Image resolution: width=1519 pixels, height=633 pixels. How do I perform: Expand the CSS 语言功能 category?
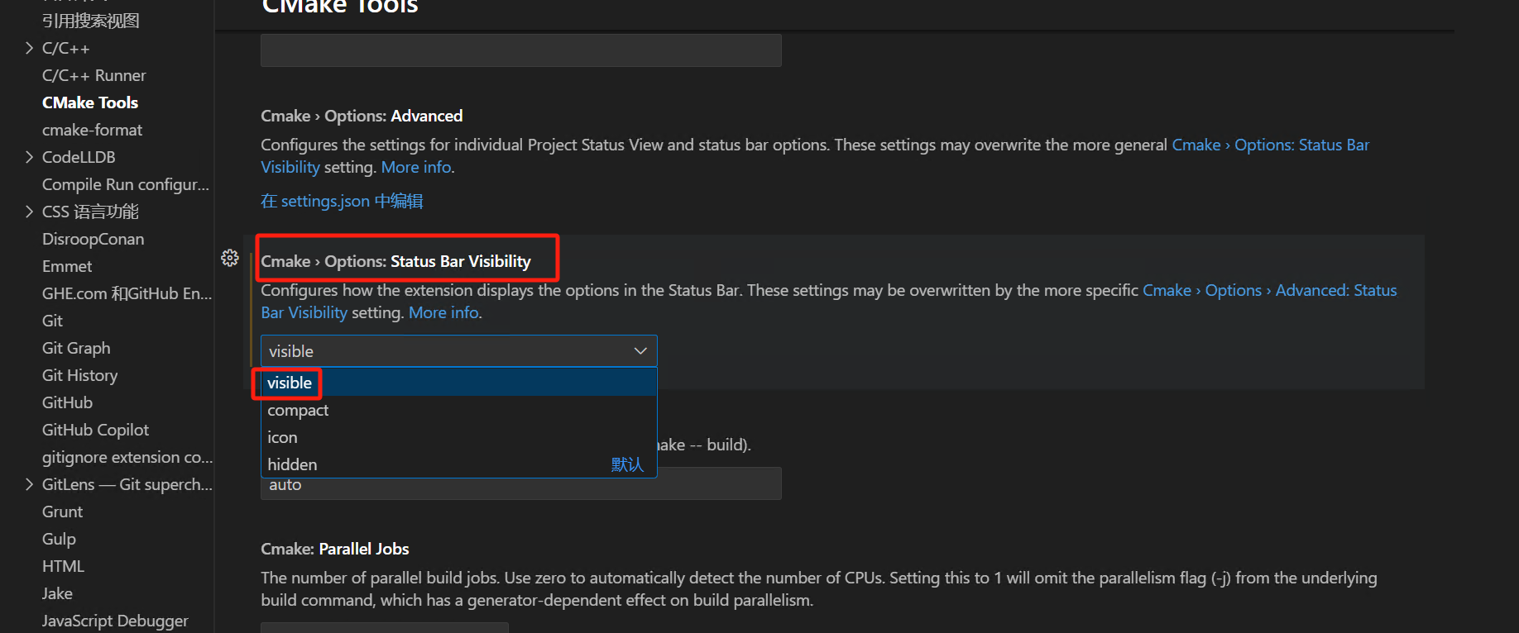tap(30, 212)
